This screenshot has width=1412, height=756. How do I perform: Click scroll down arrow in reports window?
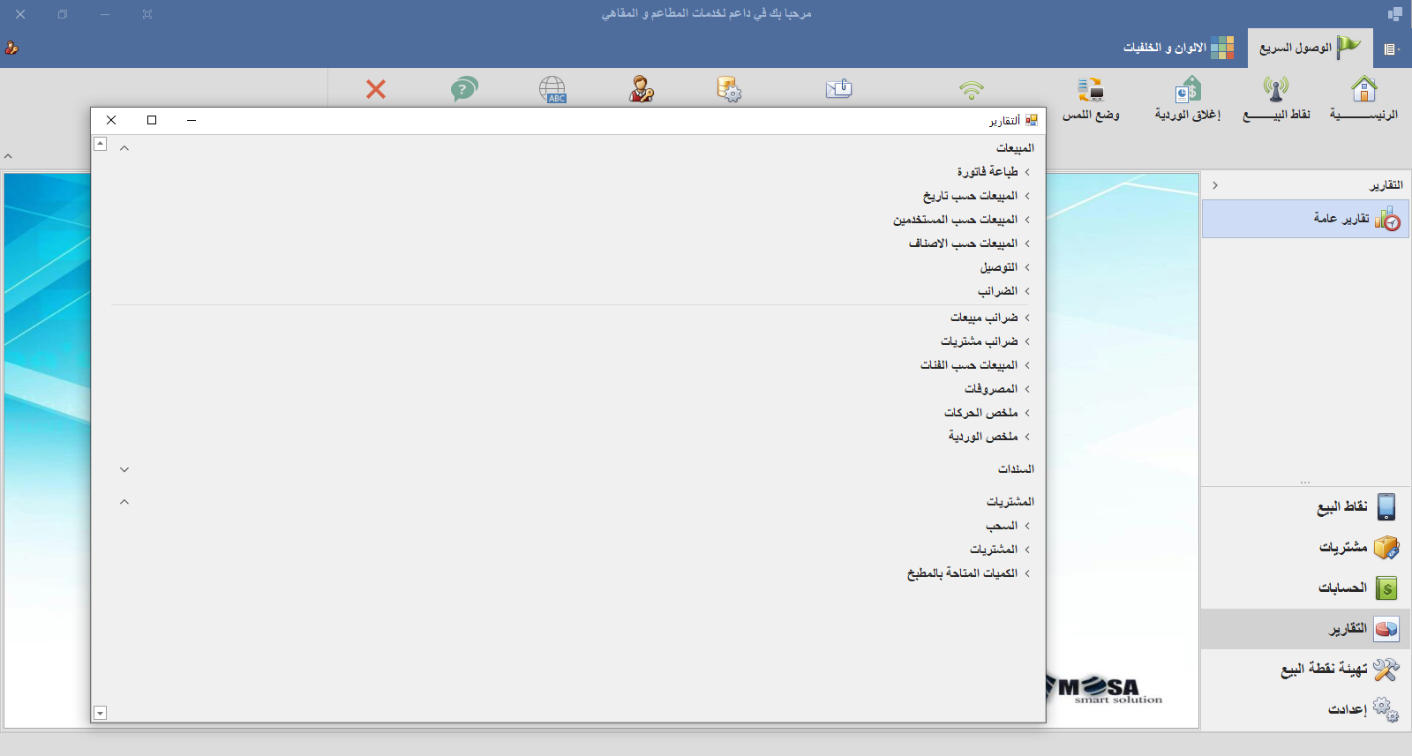tap(101, 713)
